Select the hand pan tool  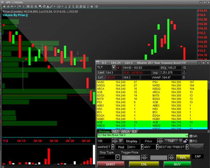pyautogui.click(x=44, y=6)
